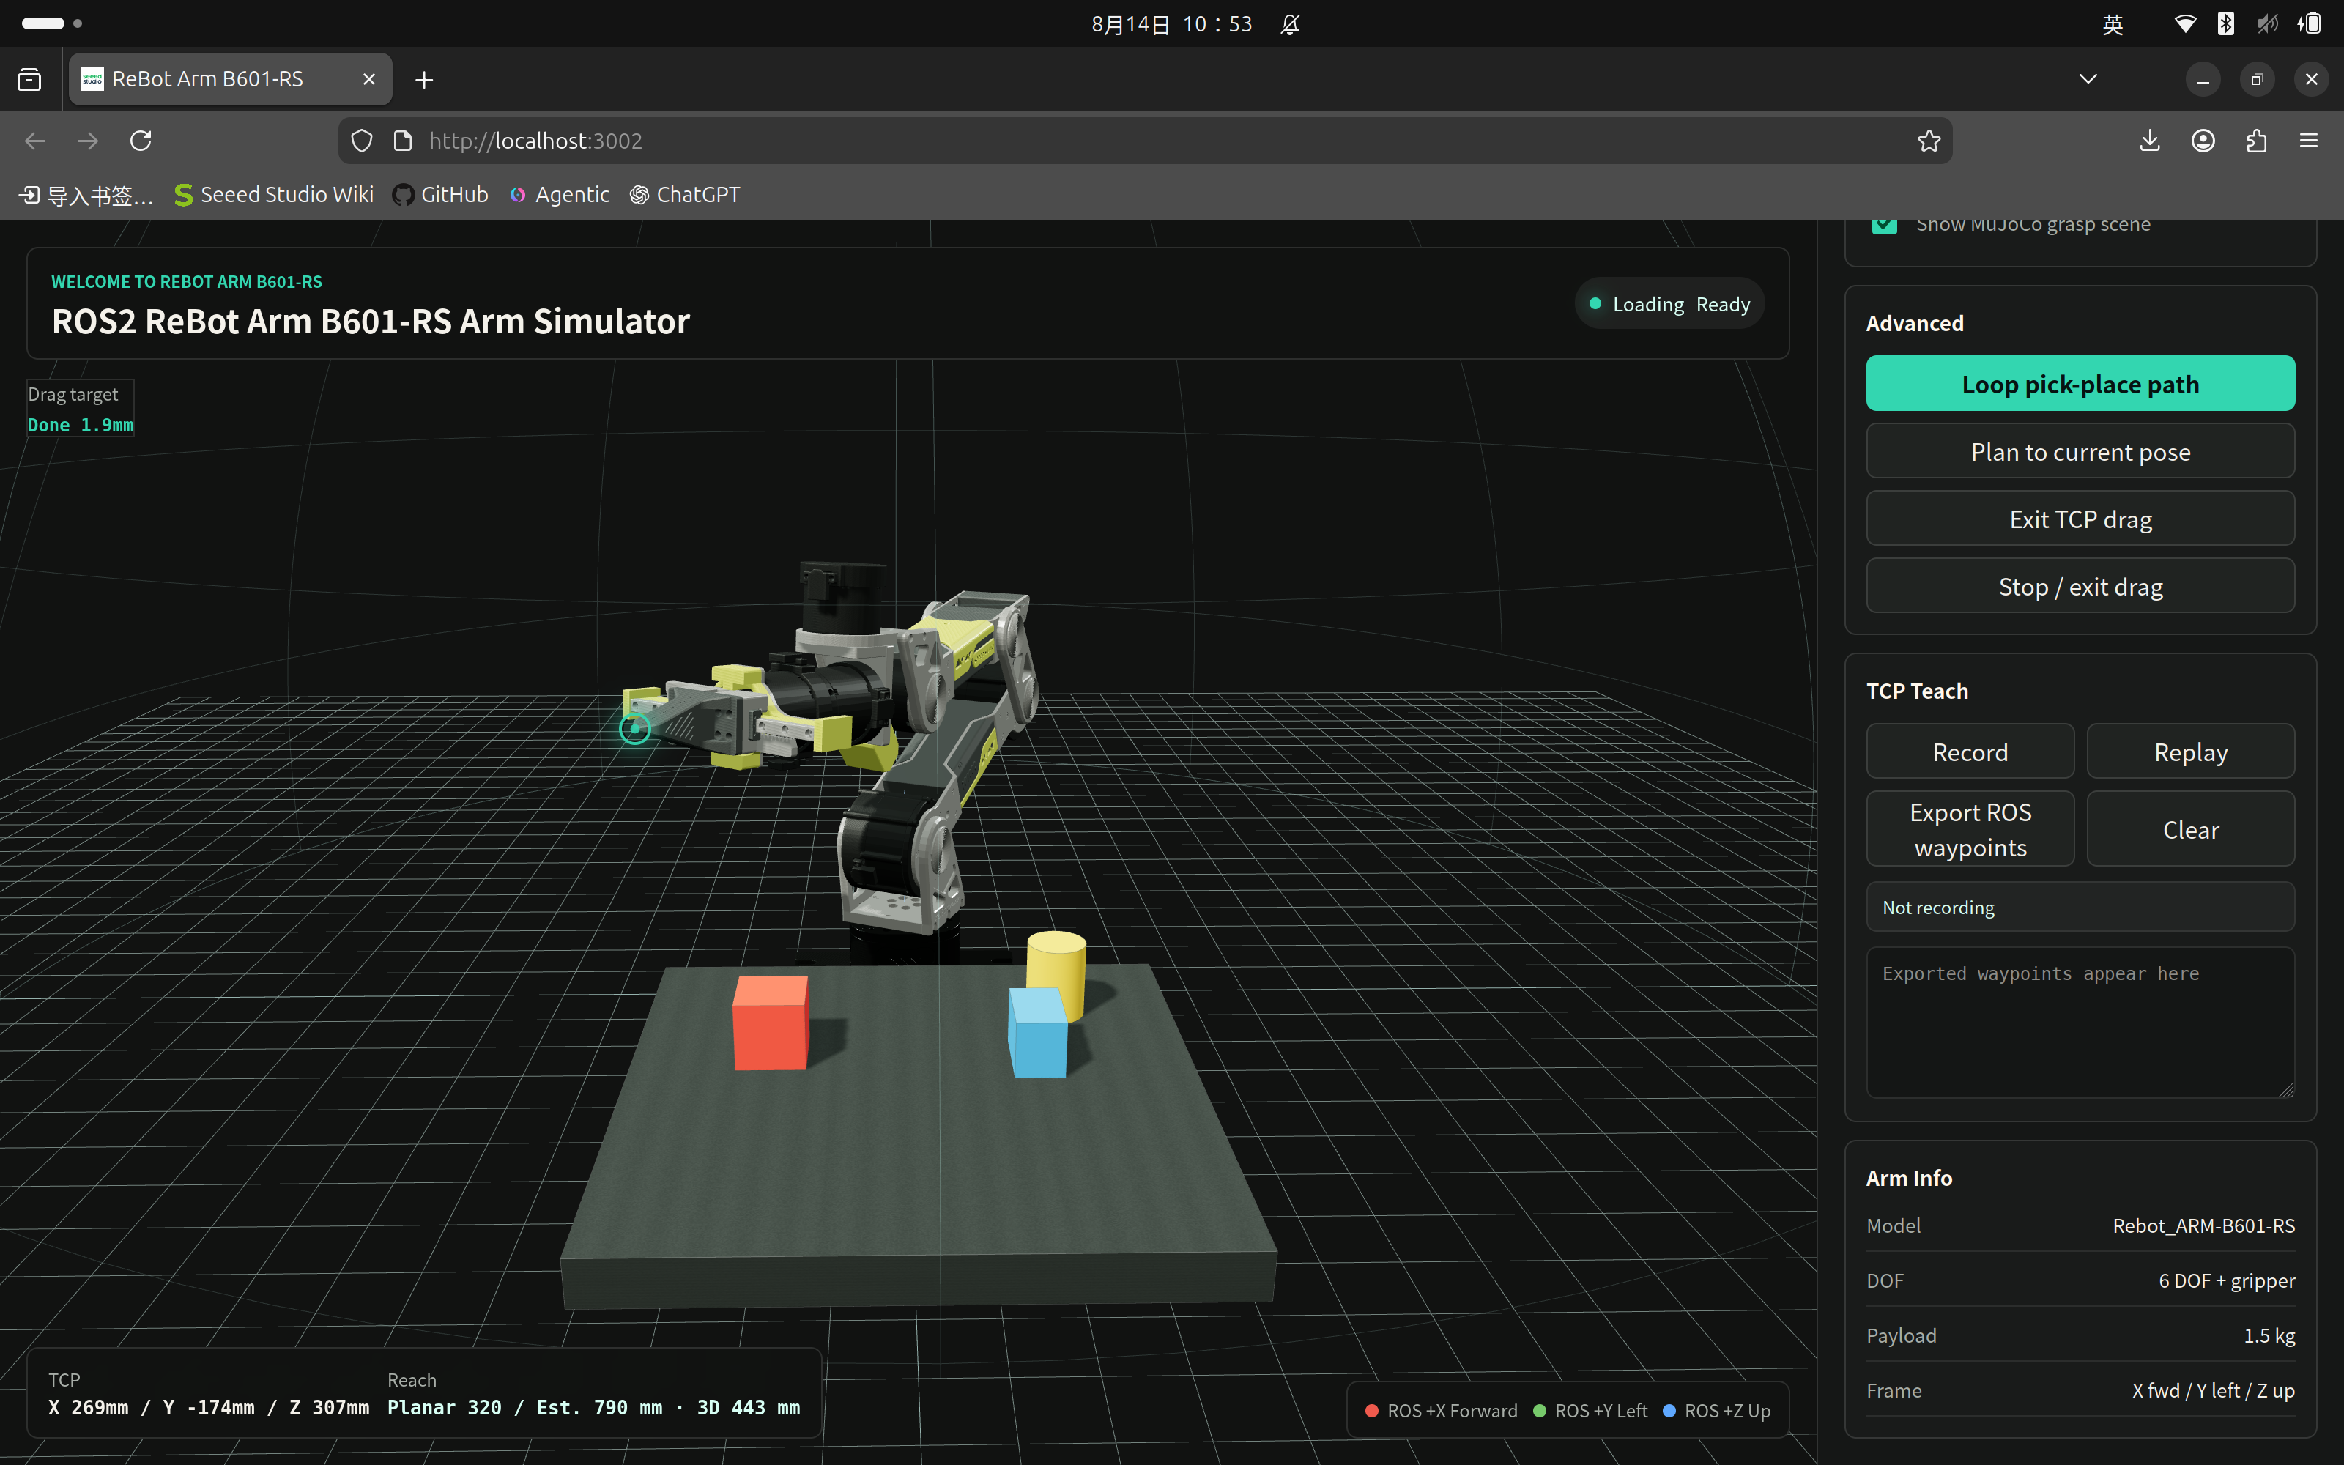Open the import bookmarks shortcut

(86, 195)
